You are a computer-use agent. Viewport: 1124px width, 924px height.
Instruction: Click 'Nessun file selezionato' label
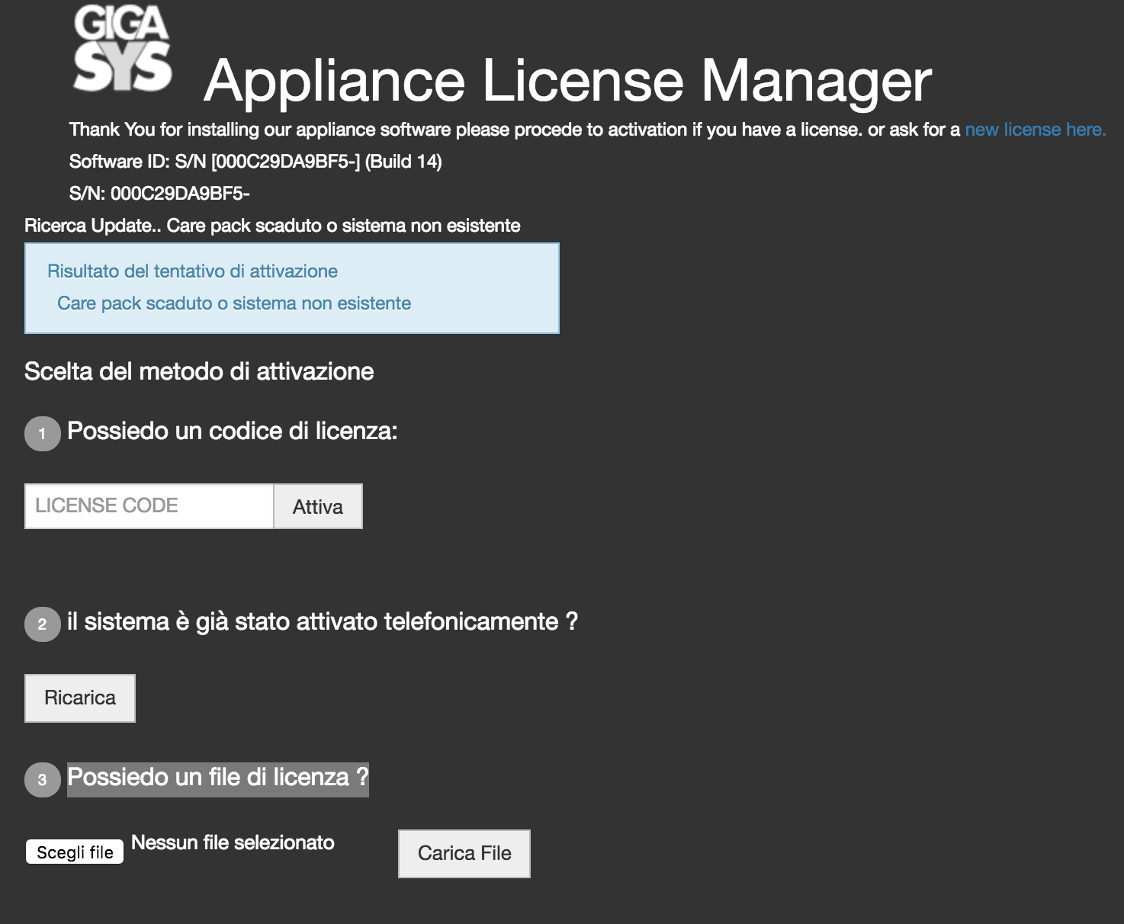coord(233,842)
